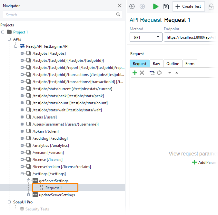The image size is (218, 215).
Task: Select Request 1 in the Navigator tree
Action: 54,188
